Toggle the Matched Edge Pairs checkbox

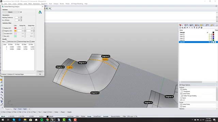coord(17,41)
